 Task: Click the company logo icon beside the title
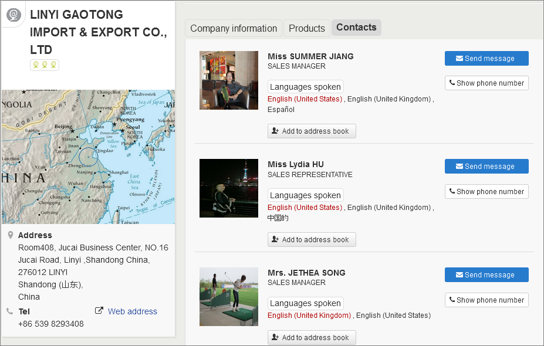[13, 15]
